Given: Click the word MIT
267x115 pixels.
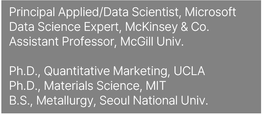Looking at the screenshot, I should [155, 86].
